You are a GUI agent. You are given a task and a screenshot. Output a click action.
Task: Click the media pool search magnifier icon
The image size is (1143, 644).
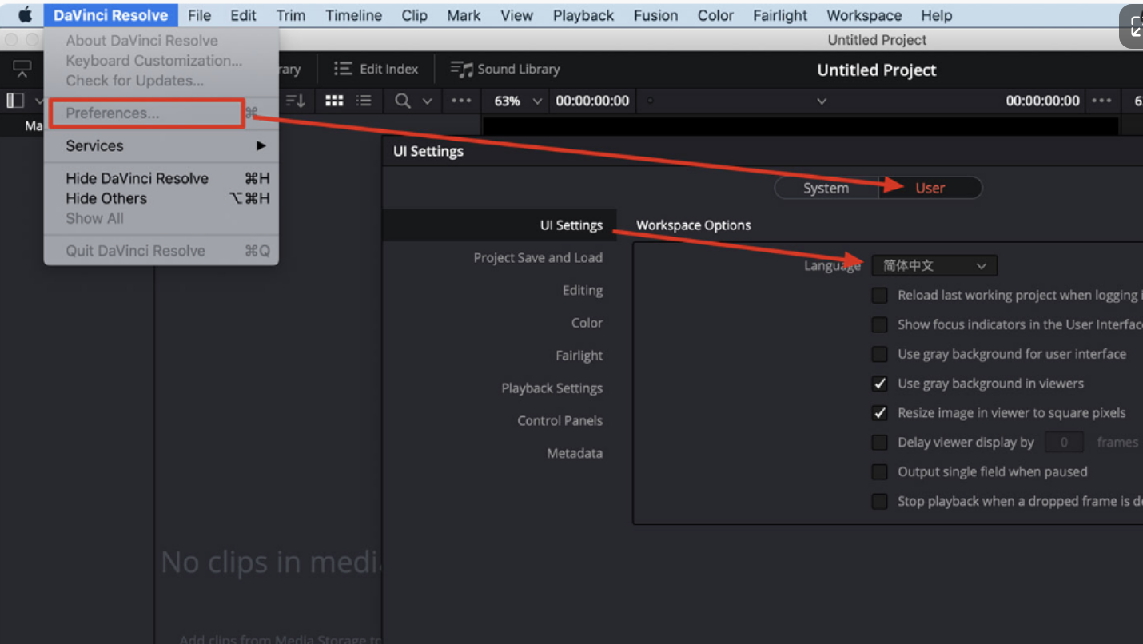tap(403, 101)
